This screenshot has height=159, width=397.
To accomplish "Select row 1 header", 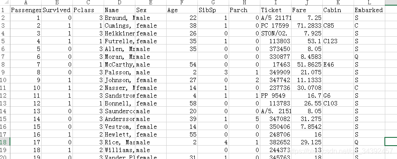I will pyautogui.click(x=5, y=10).
